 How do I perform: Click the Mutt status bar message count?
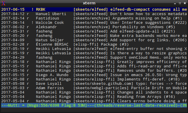point(43,105)
